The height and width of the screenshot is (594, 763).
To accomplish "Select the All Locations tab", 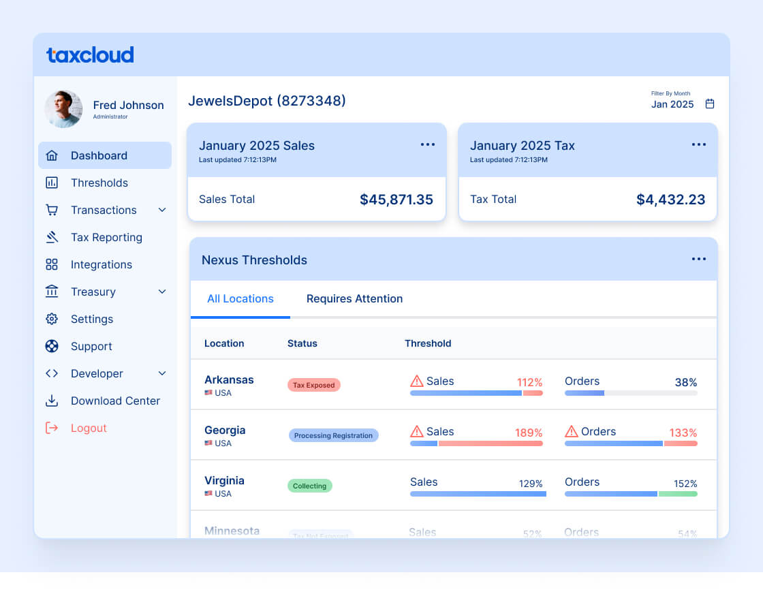I will pos(240,298).
